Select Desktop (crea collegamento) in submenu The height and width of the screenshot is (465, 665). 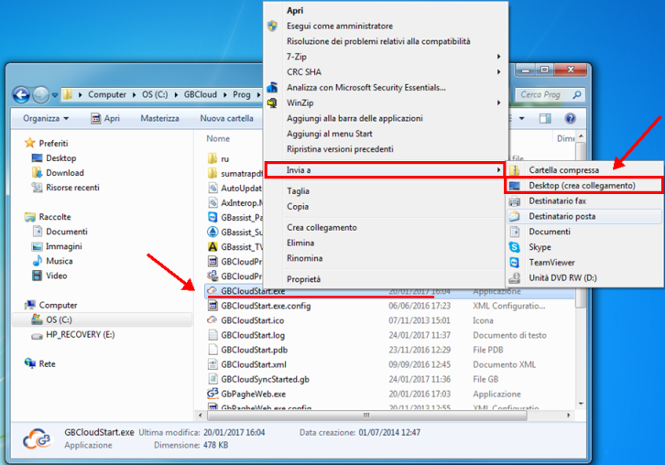[584, 186]
